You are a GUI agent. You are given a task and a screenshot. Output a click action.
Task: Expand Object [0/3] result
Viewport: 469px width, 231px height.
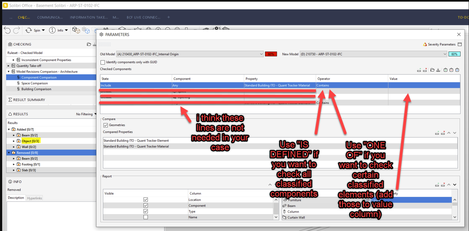coord(14,141)
